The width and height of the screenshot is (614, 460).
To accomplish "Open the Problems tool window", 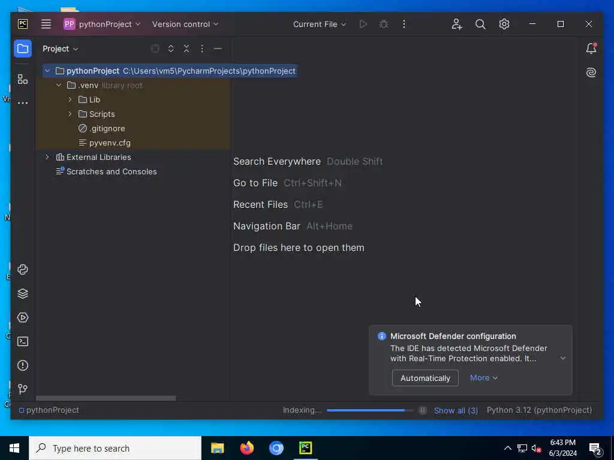I will click(23, 365).
